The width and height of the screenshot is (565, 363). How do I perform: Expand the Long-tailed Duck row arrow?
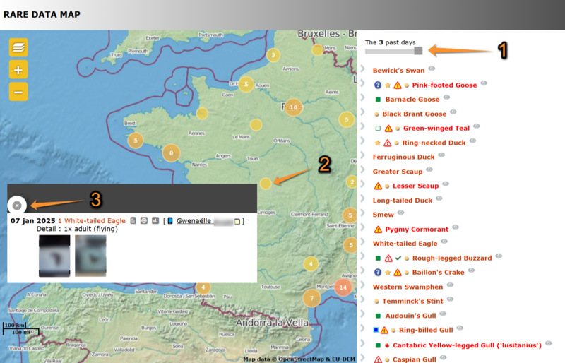click(x=362, y=201)
